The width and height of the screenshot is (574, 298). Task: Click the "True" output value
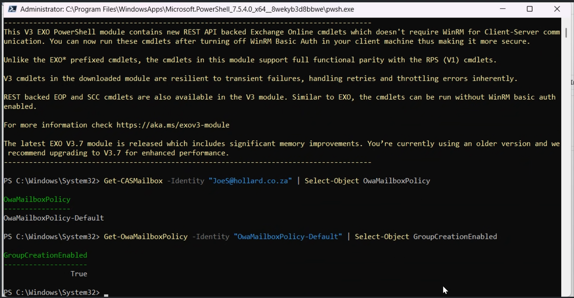tap(79, 274)
